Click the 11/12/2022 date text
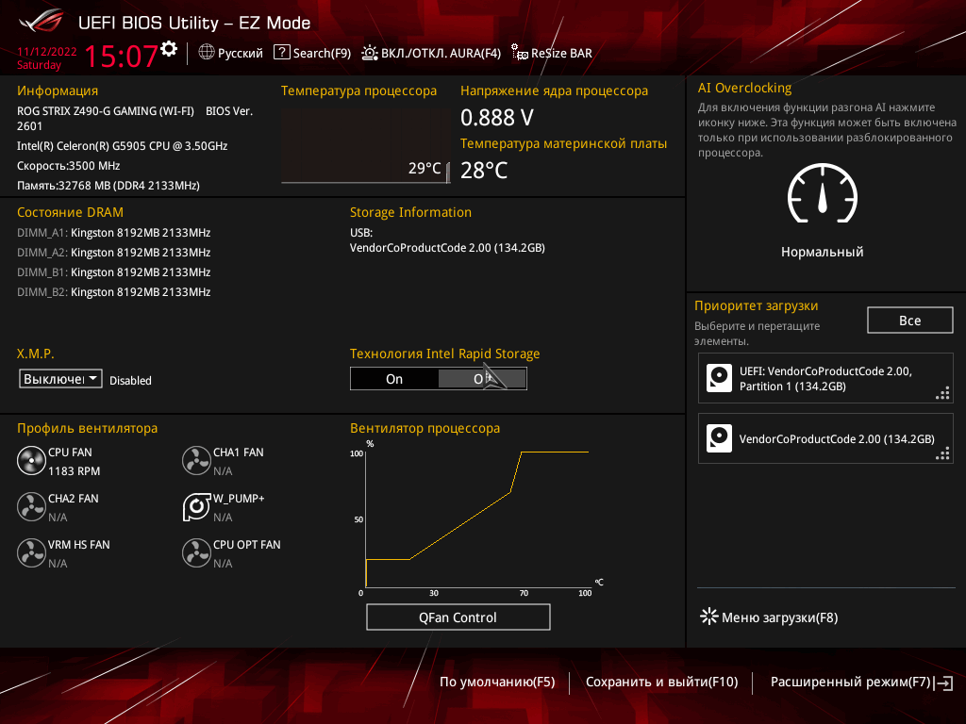This screenshot has width=966, height=724. pyautogui.click(x=47, y=52)
